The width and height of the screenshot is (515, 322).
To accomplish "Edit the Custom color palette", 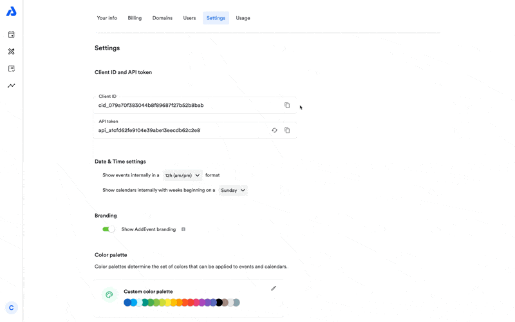I will (x=274, y=288).
